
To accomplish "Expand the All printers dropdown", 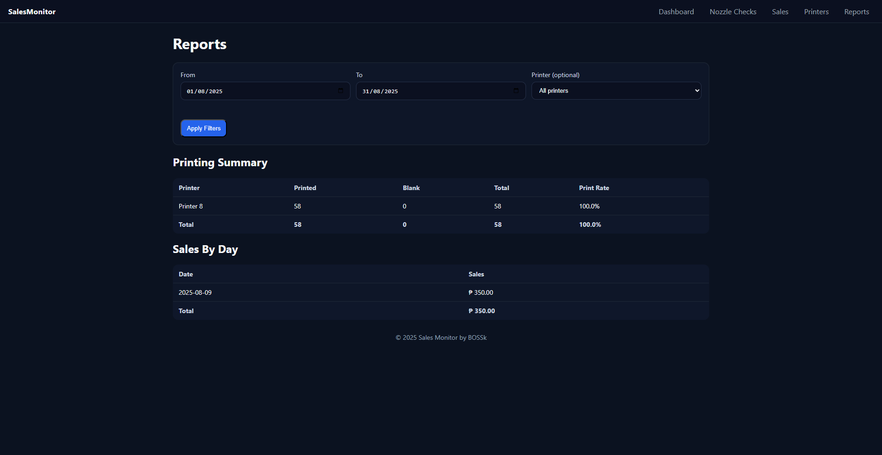I will coord(616,91).
